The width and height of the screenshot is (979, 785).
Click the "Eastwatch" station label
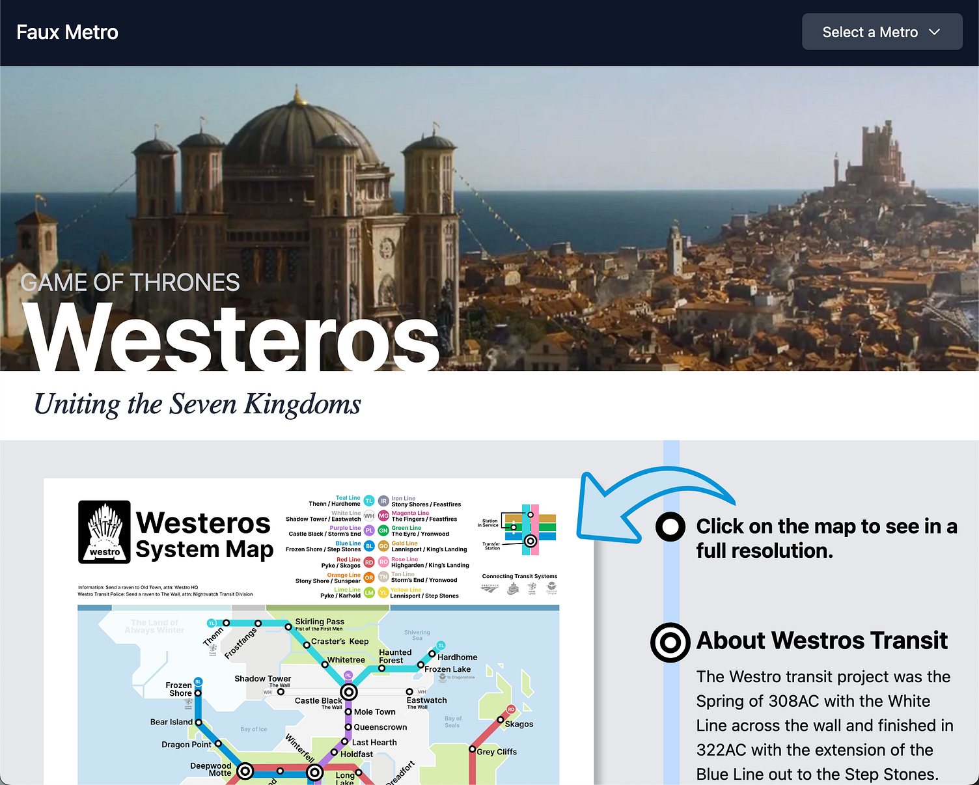pos(426,700)
